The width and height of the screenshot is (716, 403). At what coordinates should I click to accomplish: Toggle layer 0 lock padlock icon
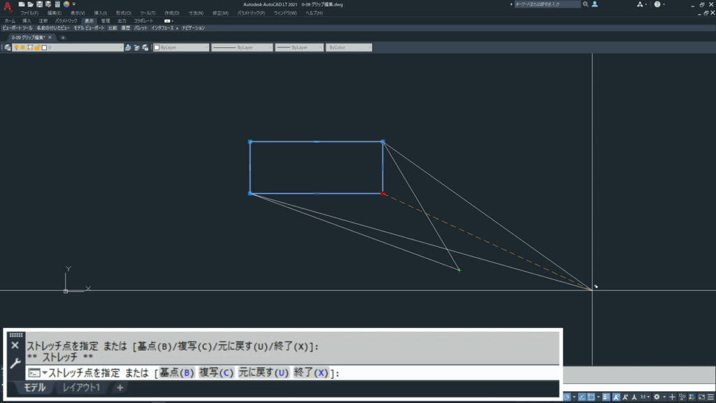click(x=37, y=48)
